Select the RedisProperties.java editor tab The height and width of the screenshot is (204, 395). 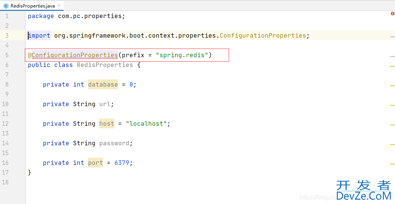(x=32, y=6)
